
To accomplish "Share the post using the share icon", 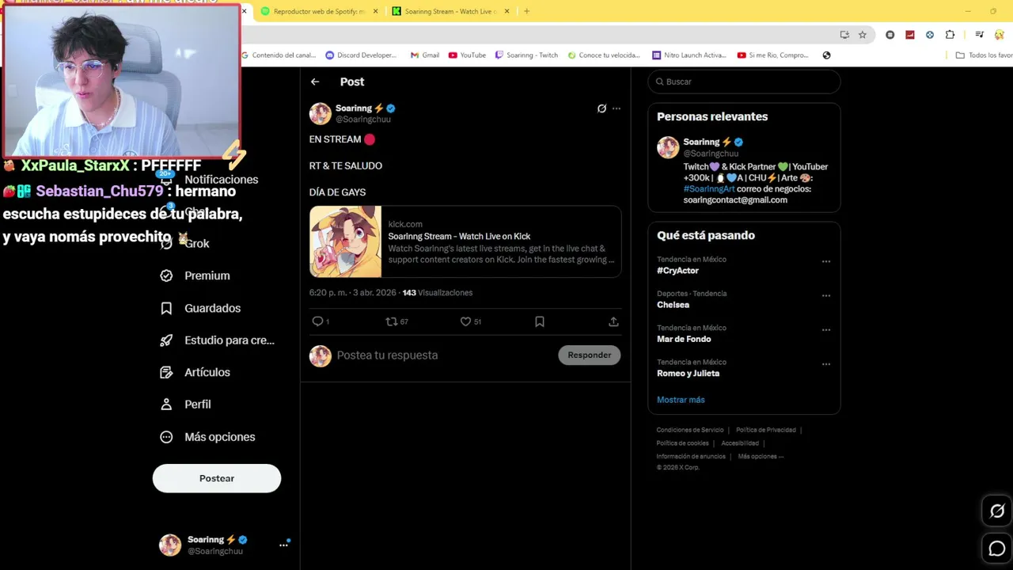I will [613, 321].
